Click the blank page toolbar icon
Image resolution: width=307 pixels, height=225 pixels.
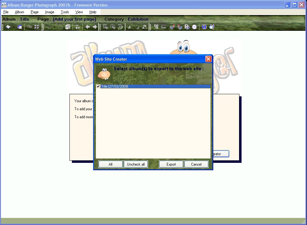pyautogui.click(x=61, y=27)
